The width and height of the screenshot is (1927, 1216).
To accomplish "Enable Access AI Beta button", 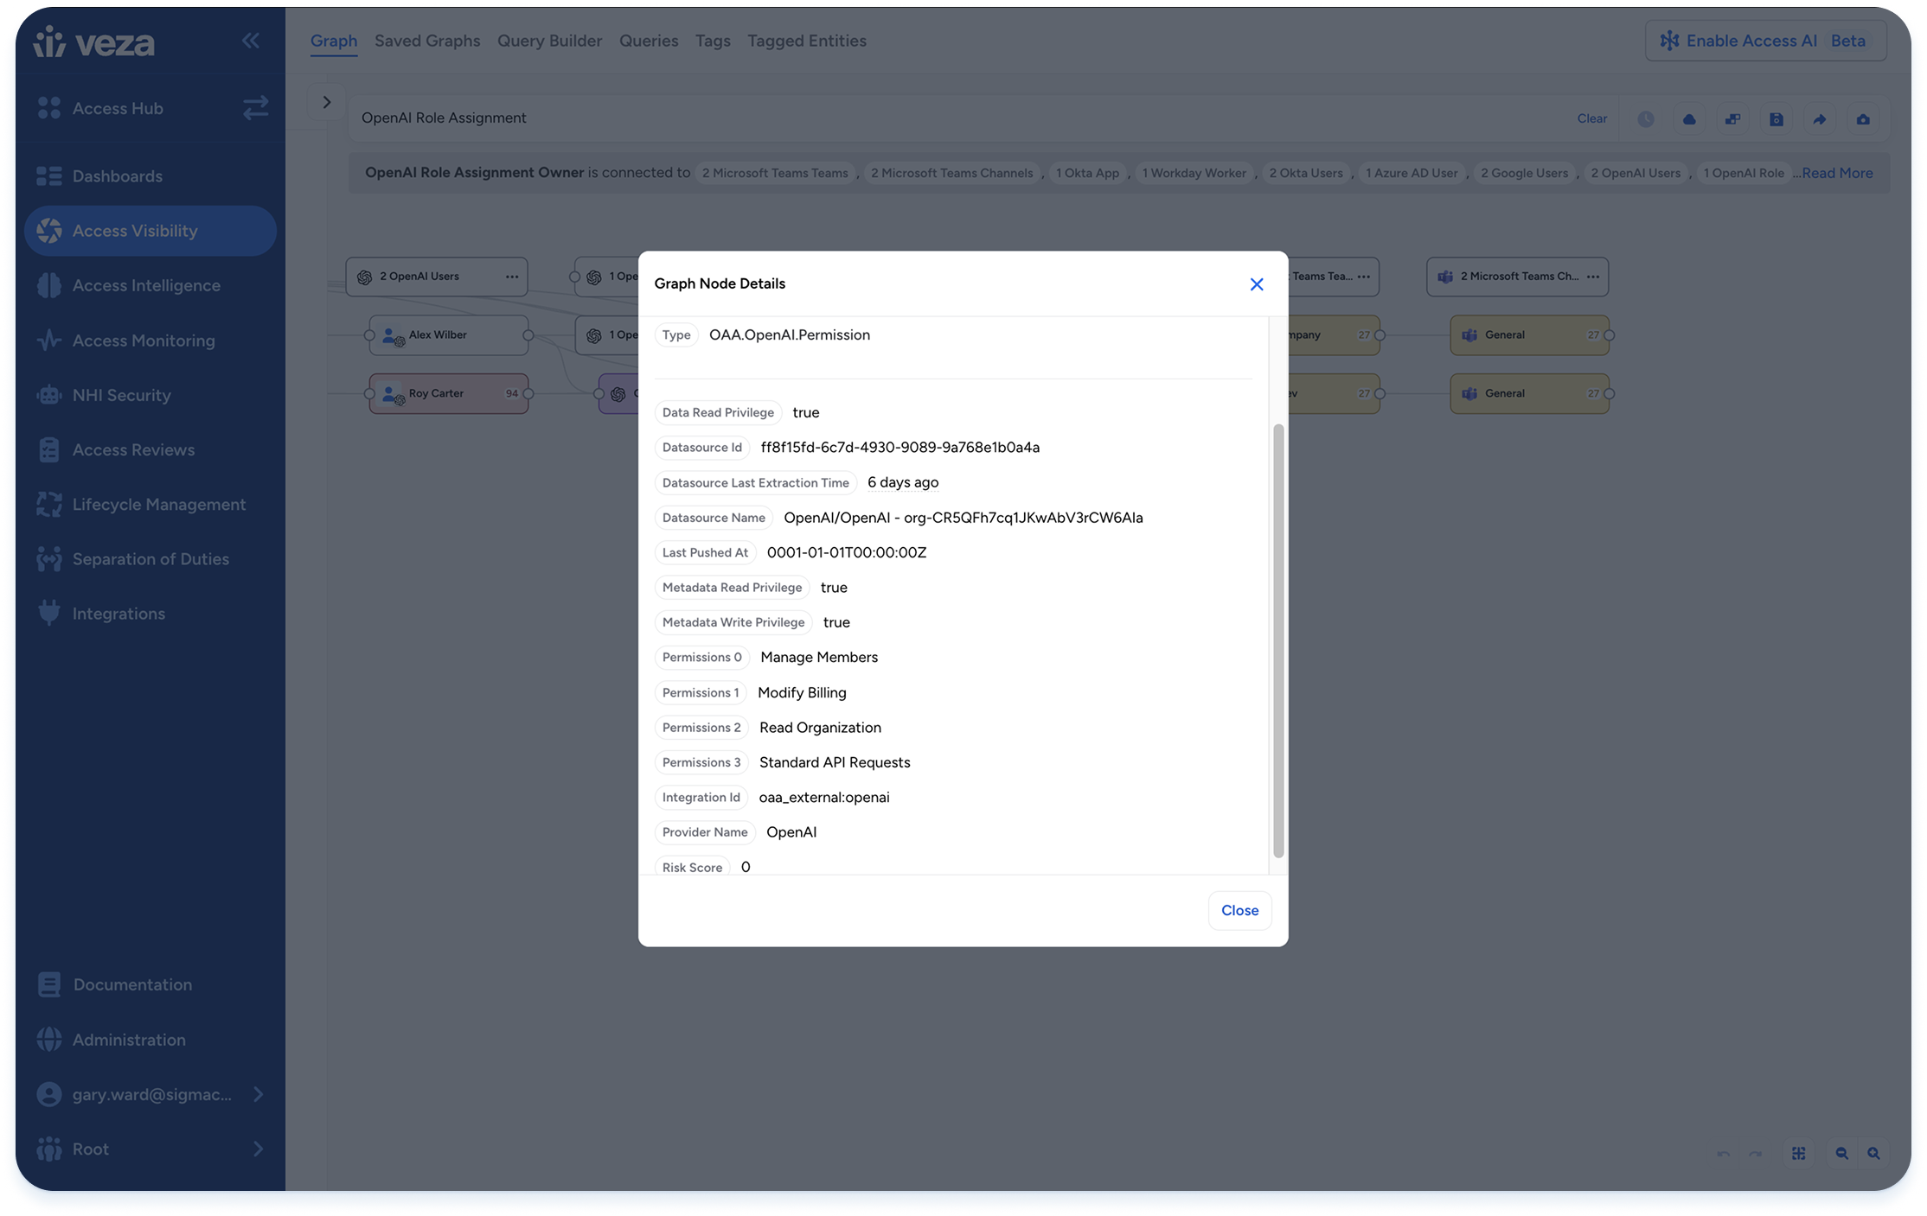I will (1764, 41).
